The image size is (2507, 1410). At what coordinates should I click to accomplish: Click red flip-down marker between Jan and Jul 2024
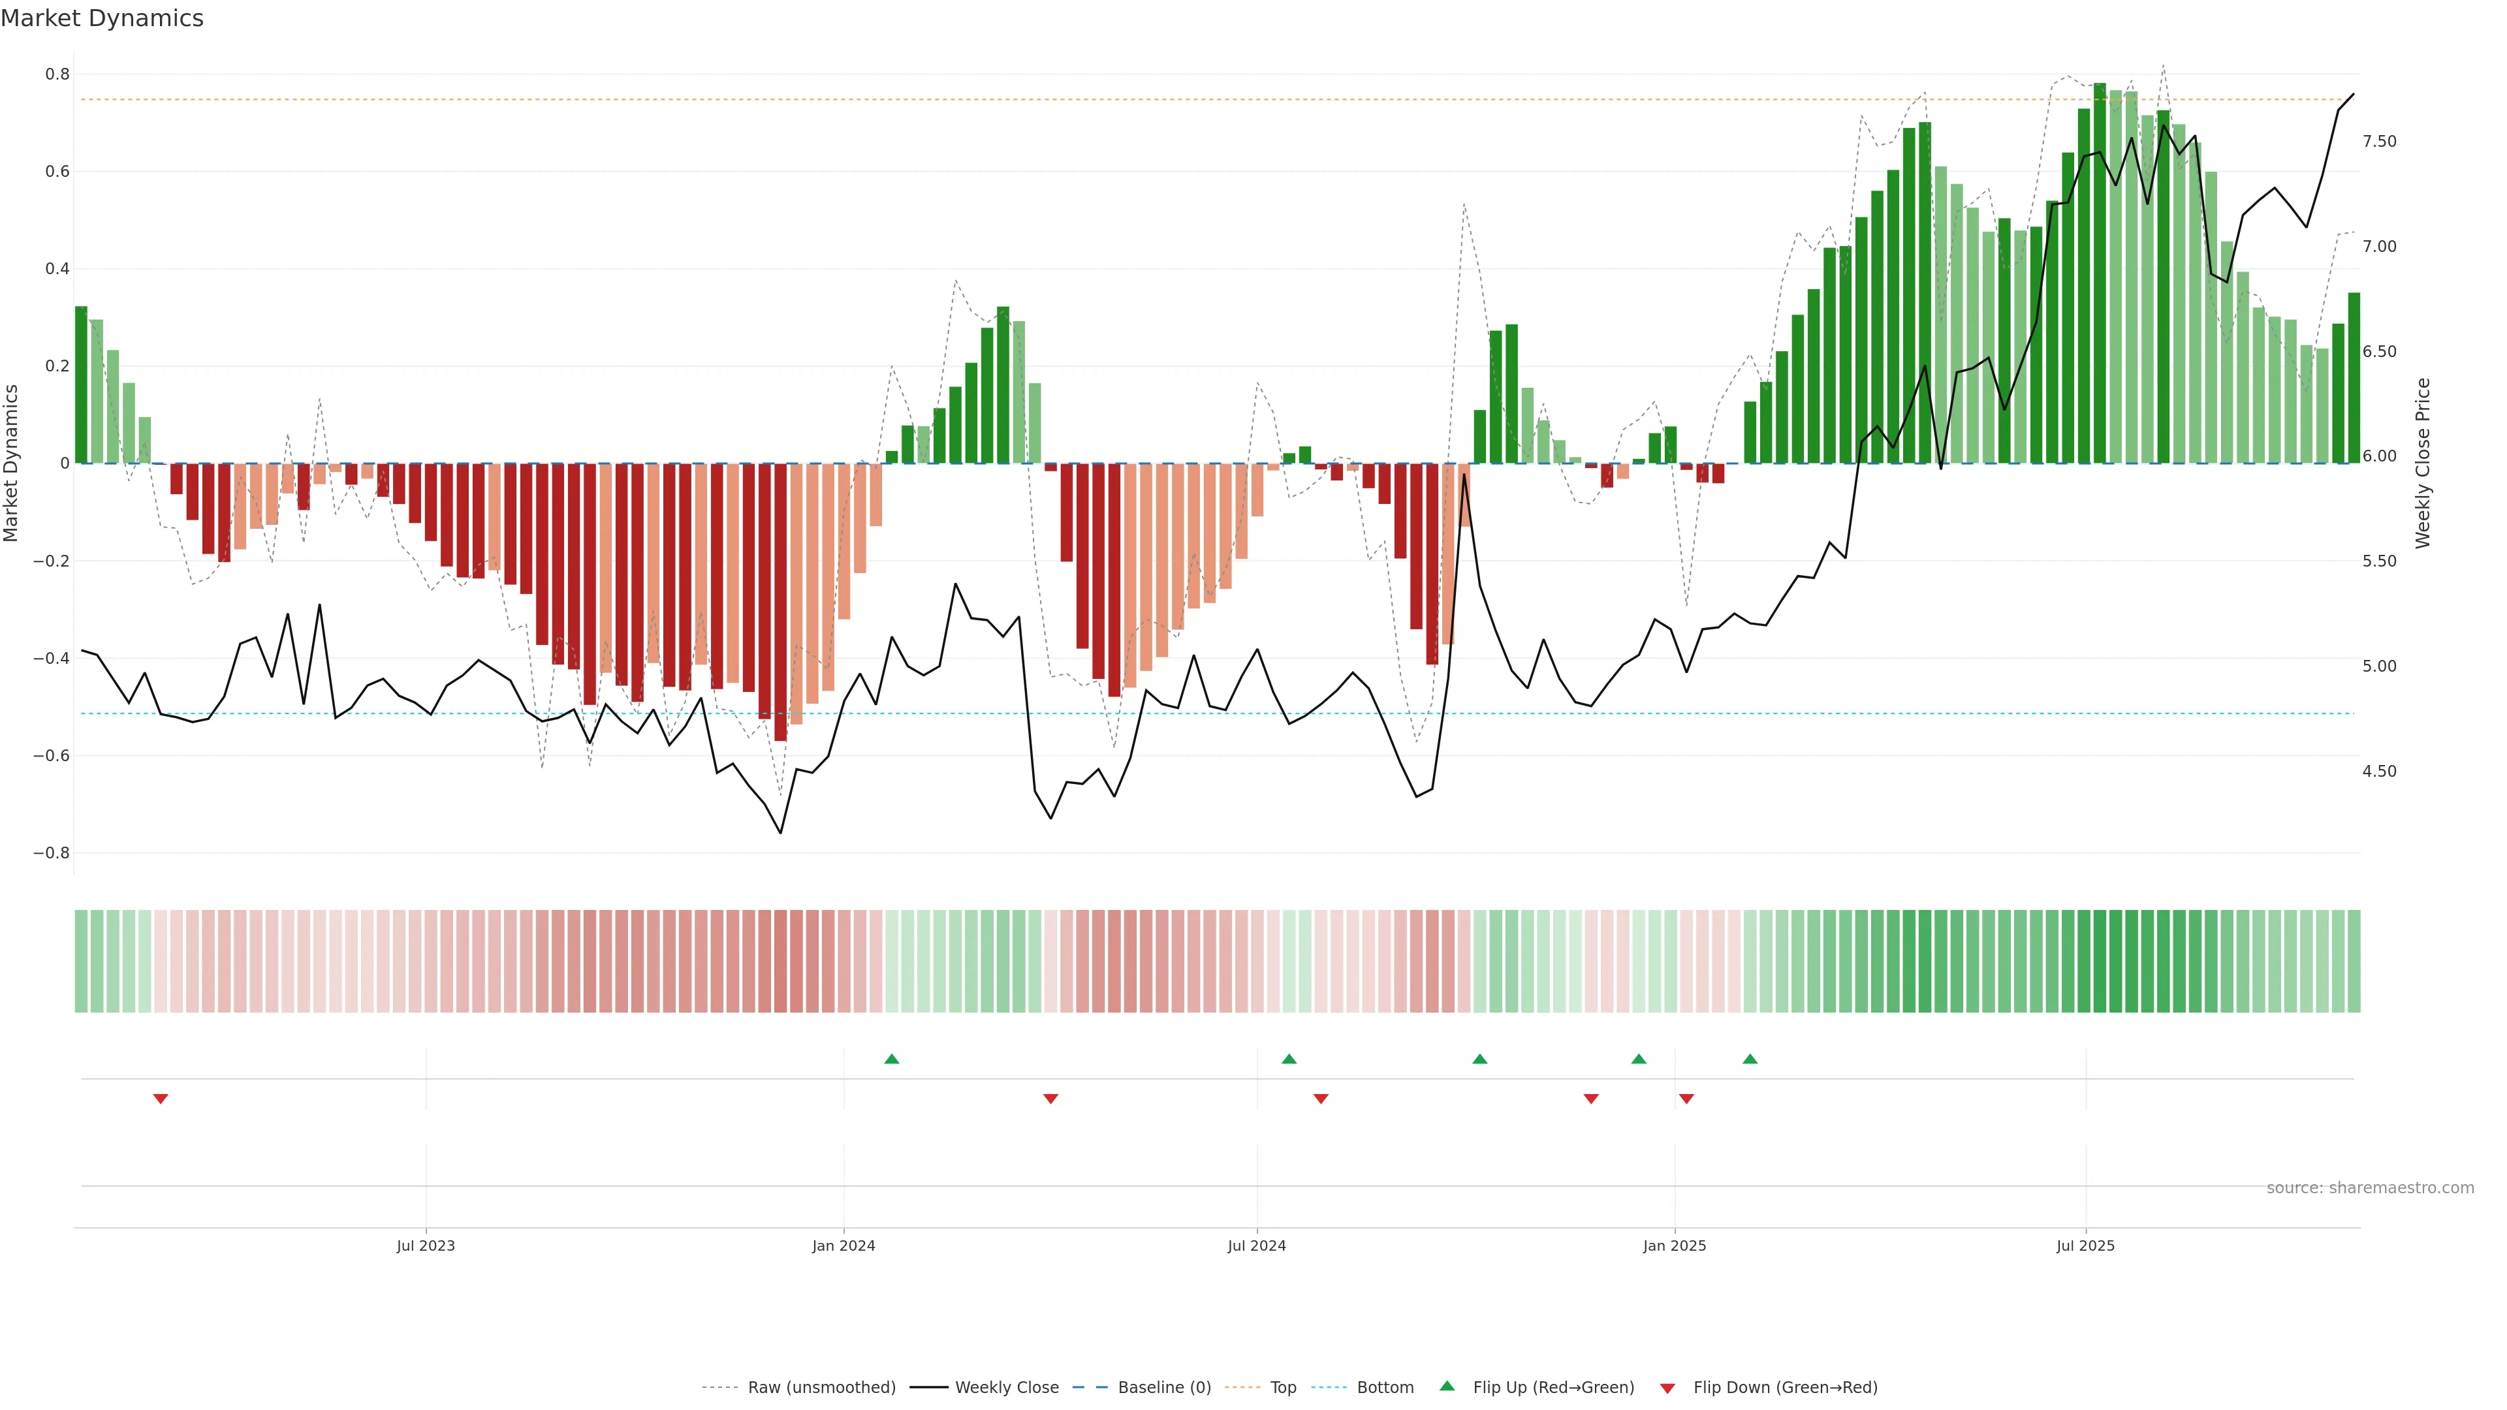[1050, 1099]
